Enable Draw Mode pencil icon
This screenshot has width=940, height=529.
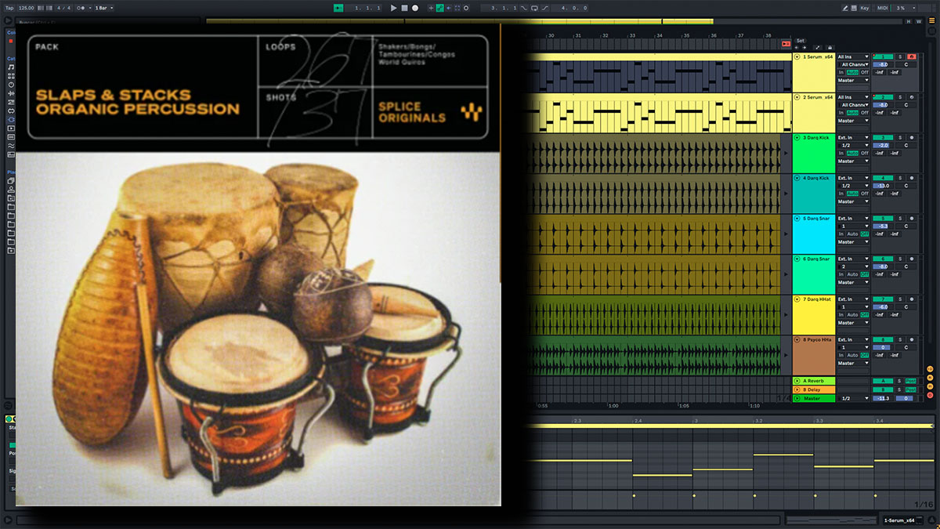[x=845, y=8]
